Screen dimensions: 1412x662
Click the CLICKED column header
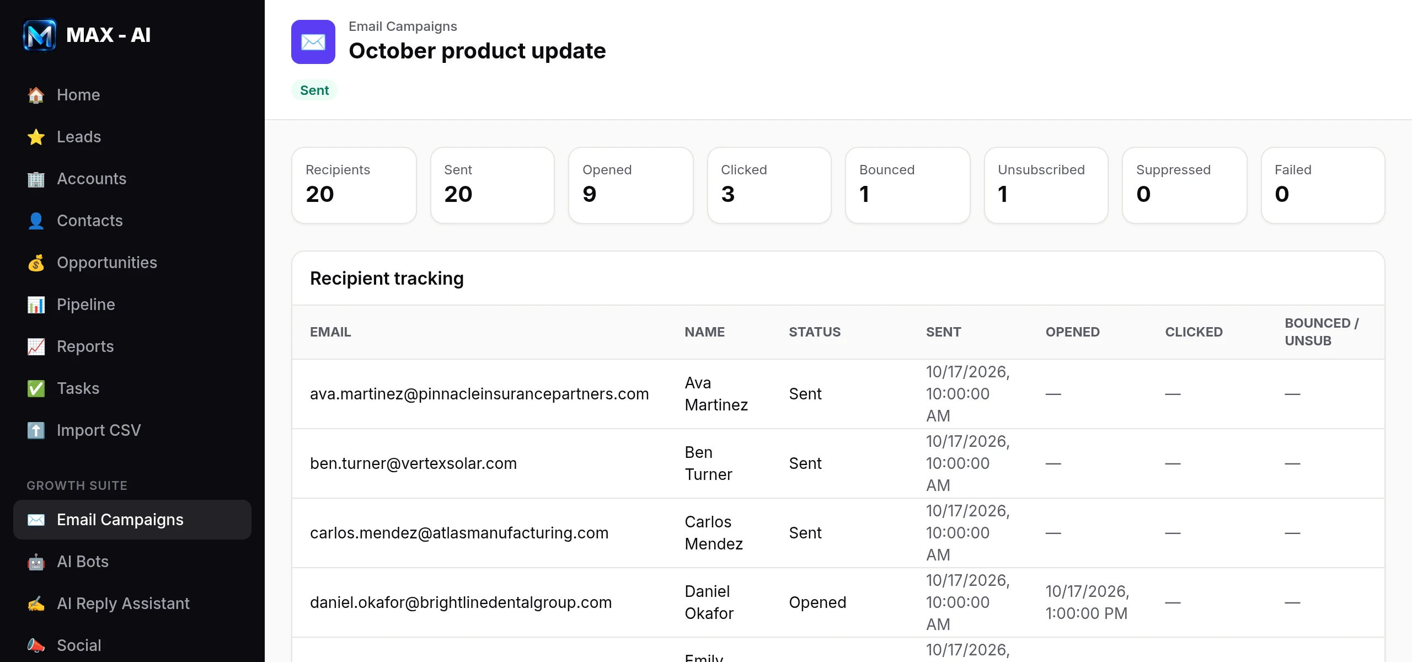tap(1194, 332)
